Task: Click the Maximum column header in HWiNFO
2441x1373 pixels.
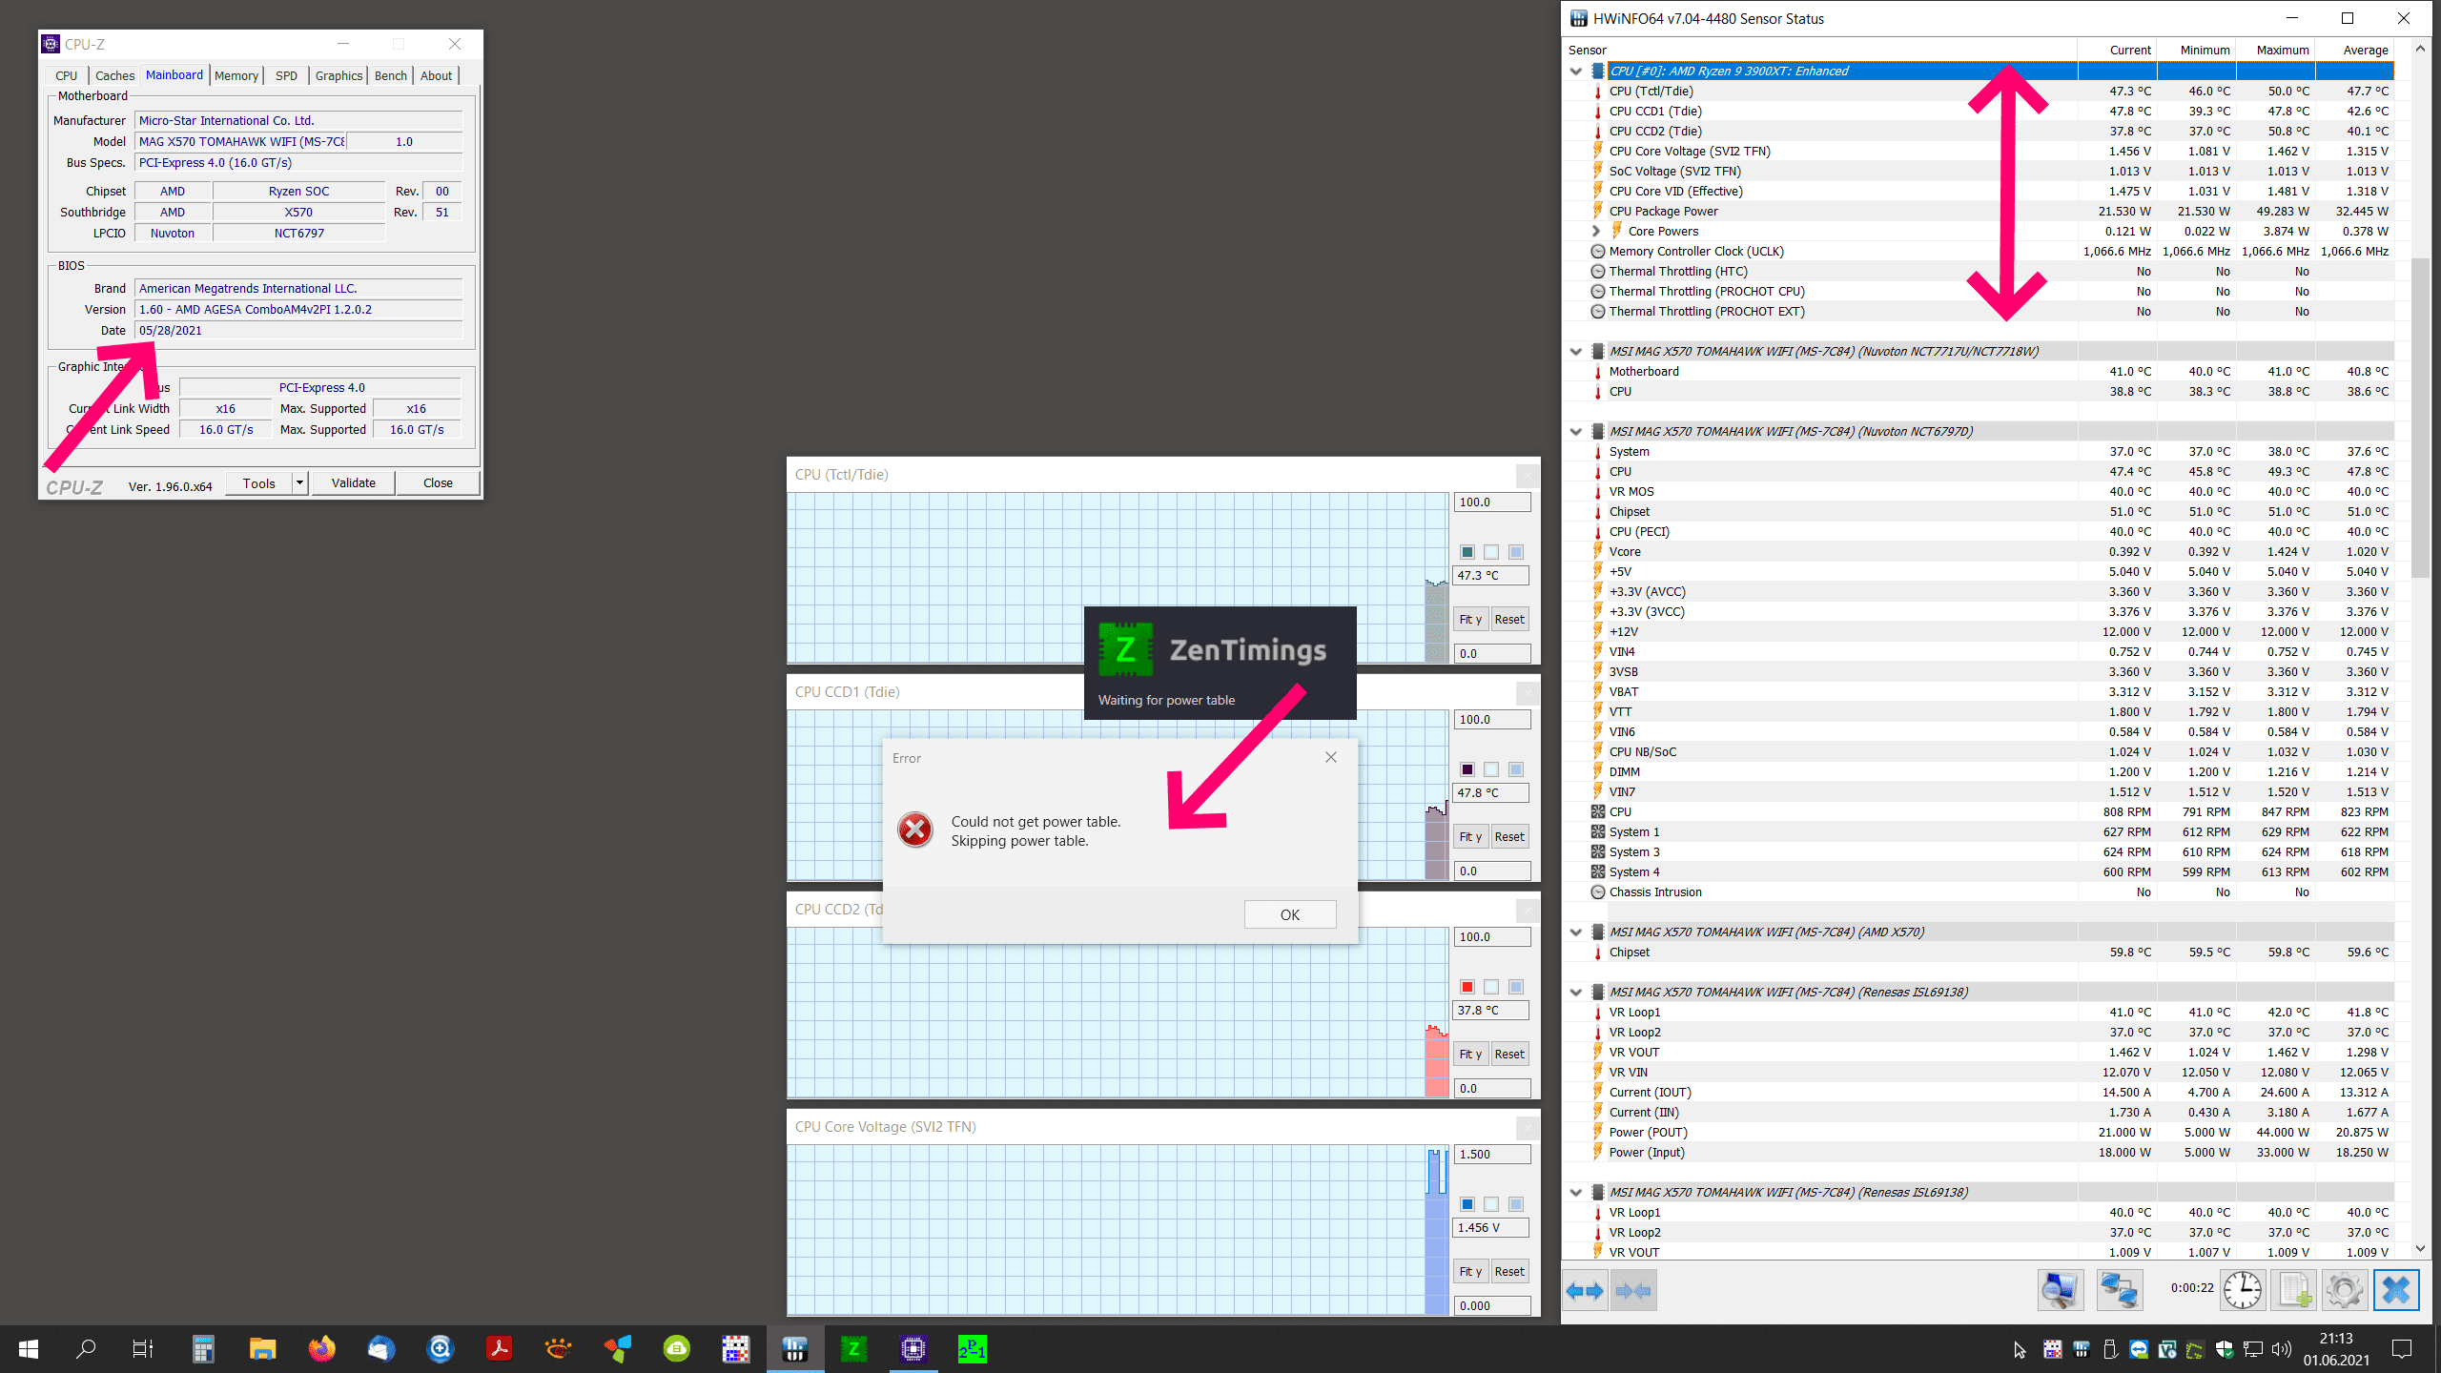Action: point(2275,51)
